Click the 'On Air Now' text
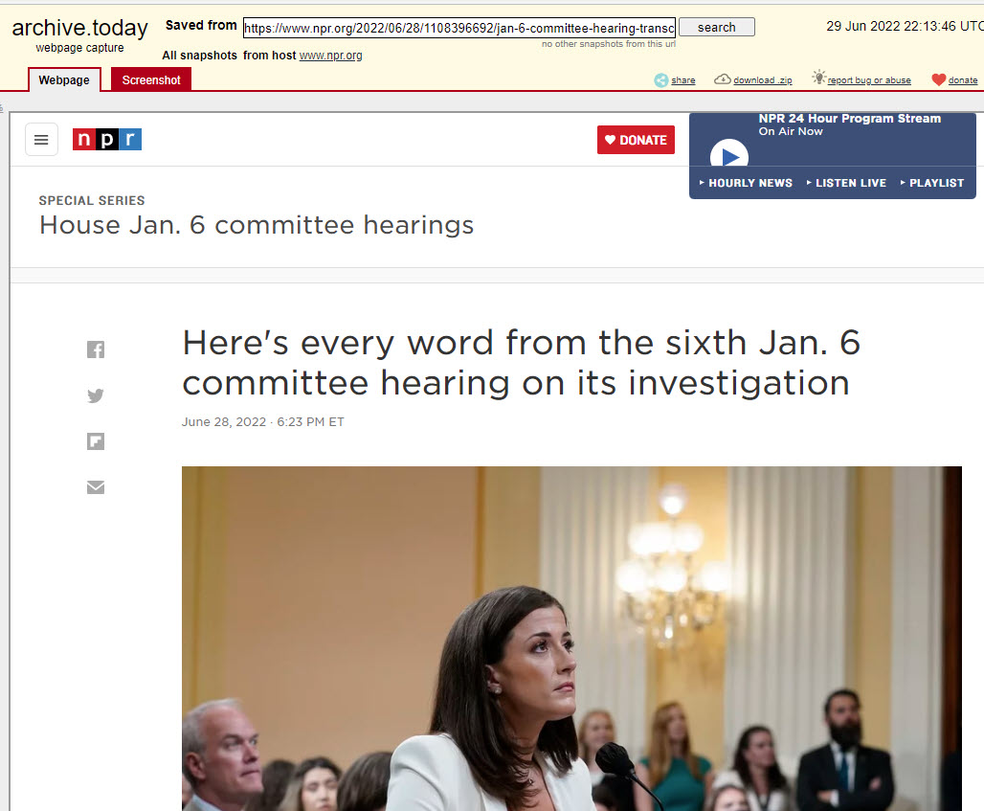The height and width of the screenshot is (811, 984). pyautogui.click(x=791, y=131)
